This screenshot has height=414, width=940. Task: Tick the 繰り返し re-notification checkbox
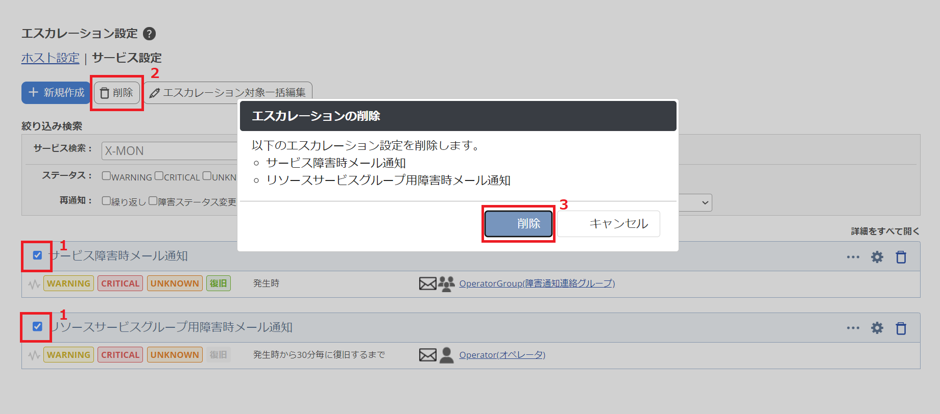(106, 201)
